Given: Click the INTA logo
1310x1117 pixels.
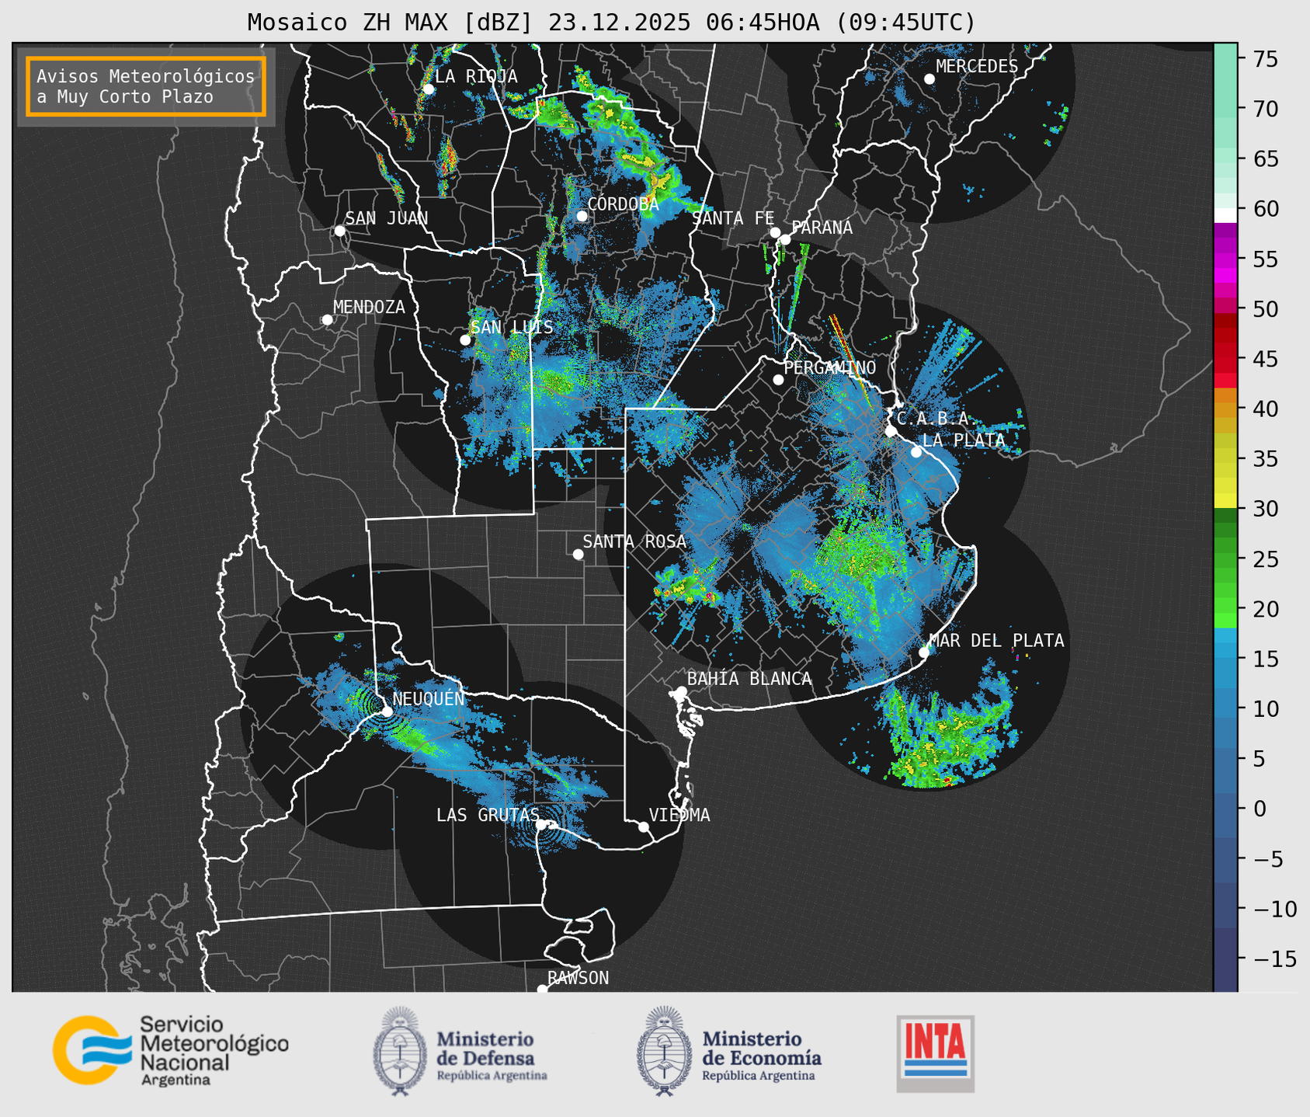Looking at the screenshot, I should coord(936,1054).
